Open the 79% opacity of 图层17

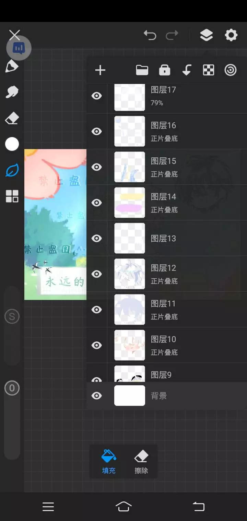(x=157, y=103)
